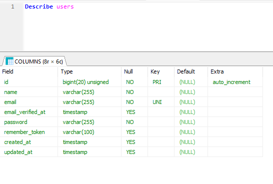Screen dimensions: 273x184
Task: Click the NO null value in id row
Action: click(x=134, y=82)
